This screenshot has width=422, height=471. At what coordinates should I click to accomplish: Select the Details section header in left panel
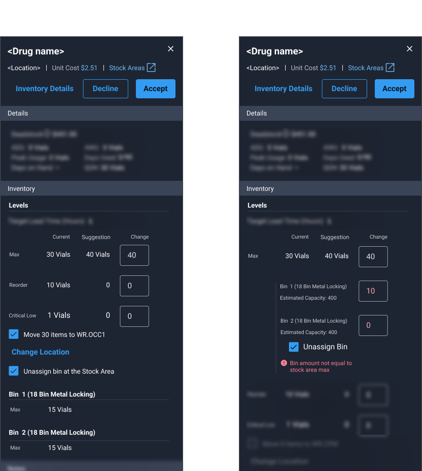92,113
